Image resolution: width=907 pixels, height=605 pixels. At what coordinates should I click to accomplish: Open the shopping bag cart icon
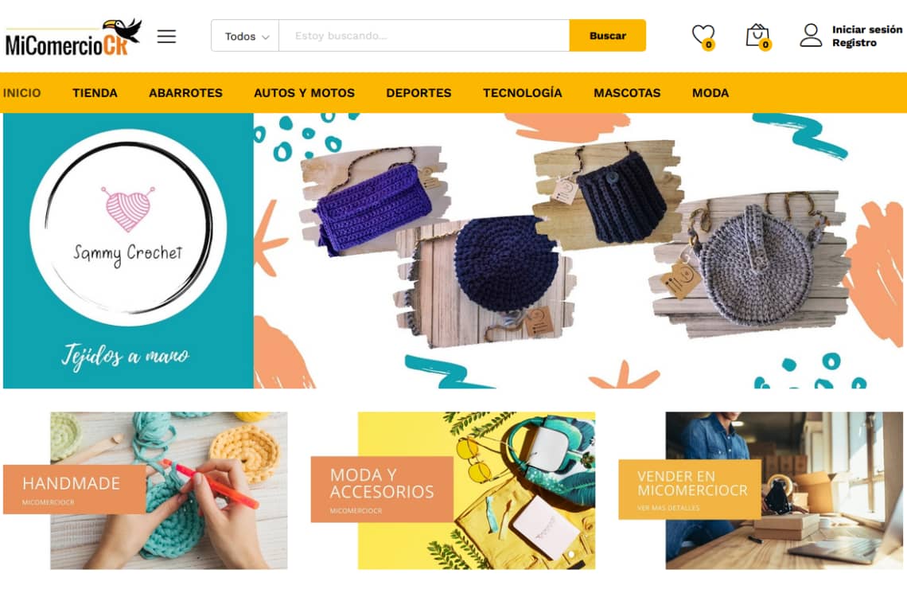(757, 36)
